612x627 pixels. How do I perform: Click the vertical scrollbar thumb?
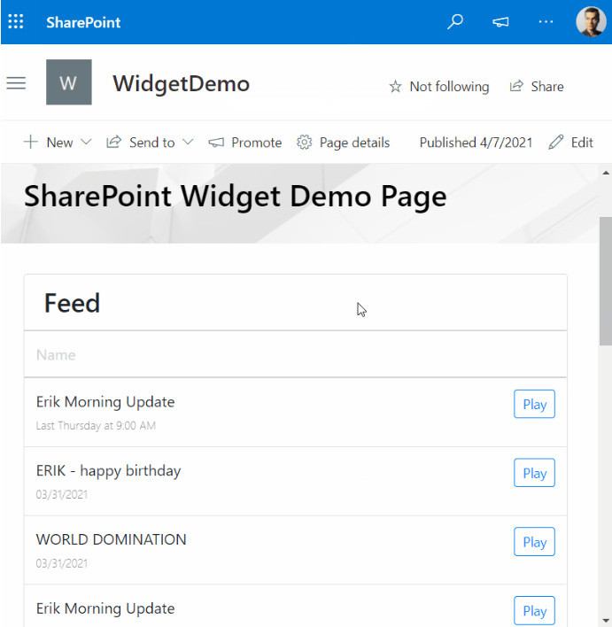pos(606,281)
